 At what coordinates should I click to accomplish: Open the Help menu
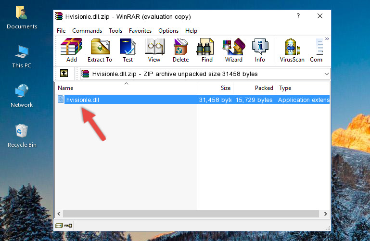coord(191,31)
